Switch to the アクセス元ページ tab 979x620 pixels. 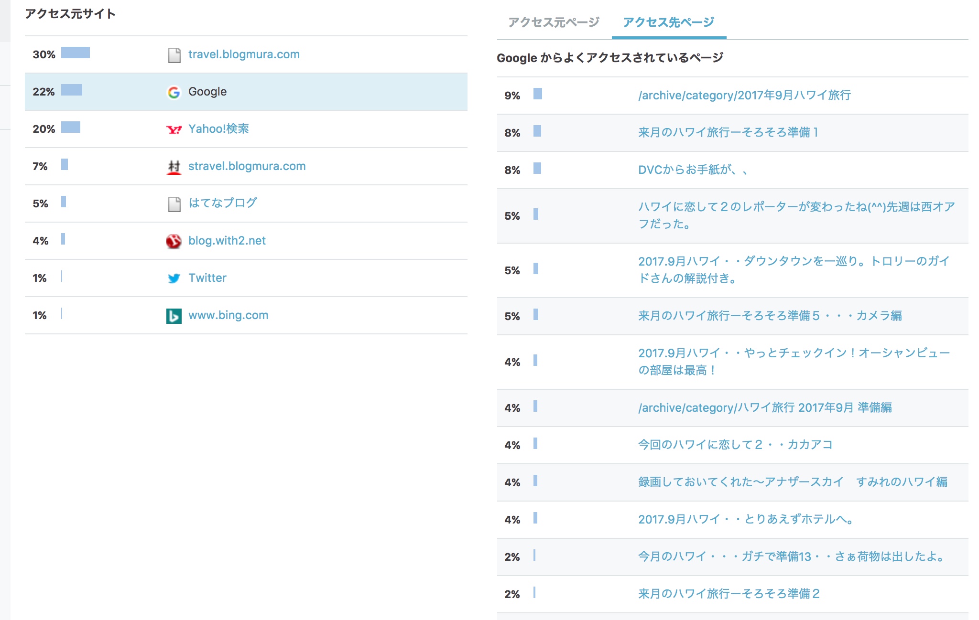point(554,22)
